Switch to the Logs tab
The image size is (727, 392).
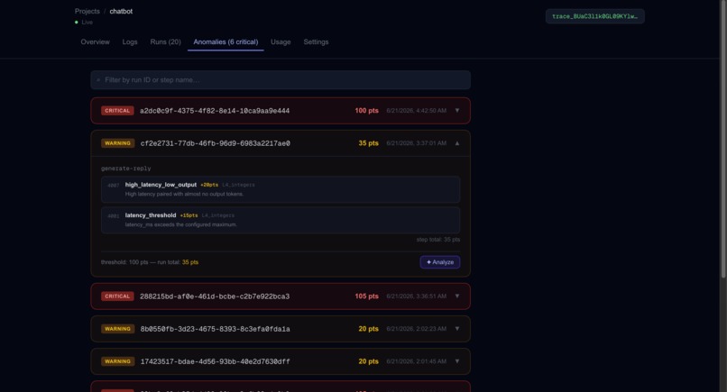130,41
